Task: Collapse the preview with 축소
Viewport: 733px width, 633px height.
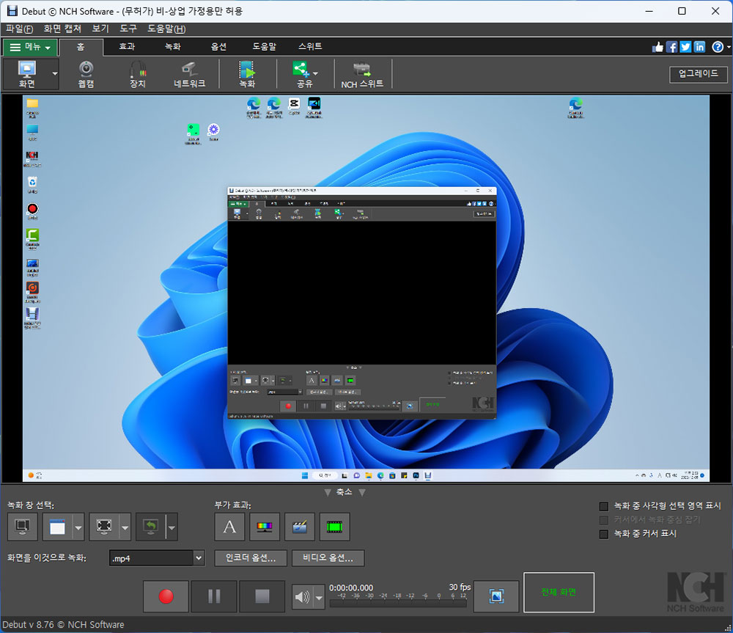Action: (x=345, y=492)
